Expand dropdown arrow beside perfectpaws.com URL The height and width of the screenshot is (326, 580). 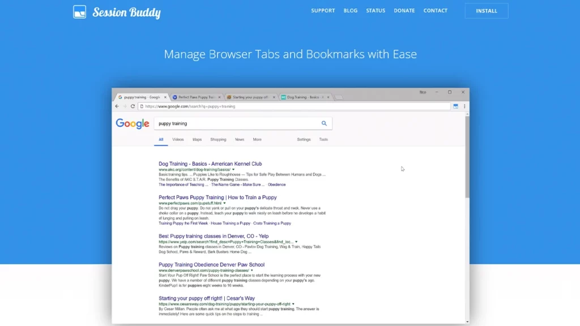[x=224, y=203]
